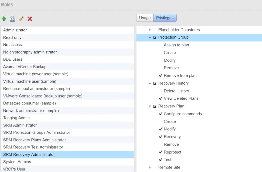This screenshot has width=262, height=172.
Task: Select Virtual machine power user (sample)
Action: click(67, 74)
